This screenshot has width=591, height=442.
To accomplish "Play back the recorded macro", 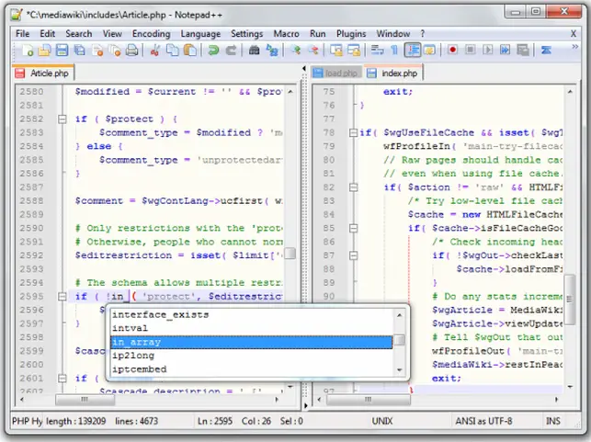I will click(x=488, y=51).
